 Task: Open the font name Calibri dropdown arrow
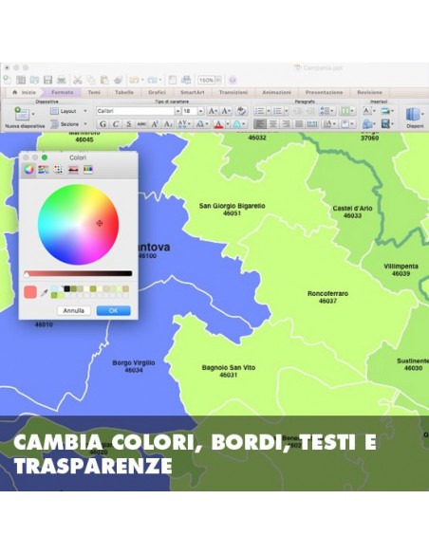coord(177,111)
